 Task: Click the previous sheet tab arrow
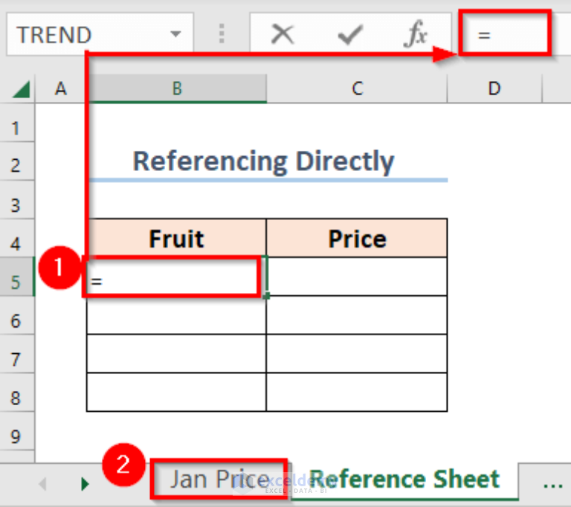coord(42,484)
